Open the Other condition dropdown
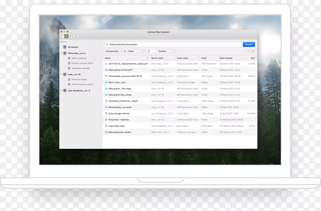The width and height of the screenshot is (321, 211). point(136,51)
